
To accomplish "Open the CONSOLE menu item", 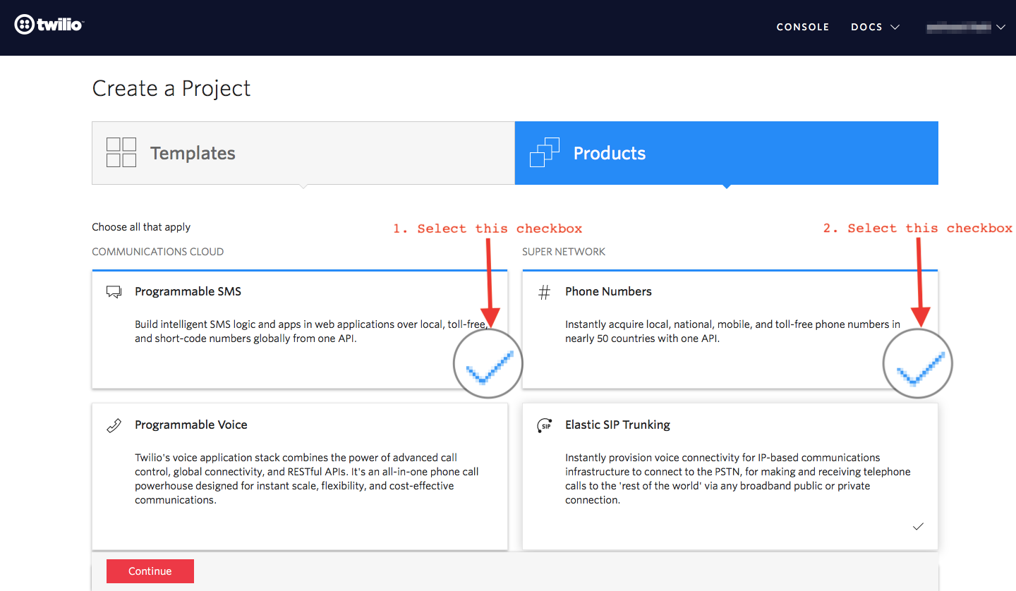I will pos(802,27).
